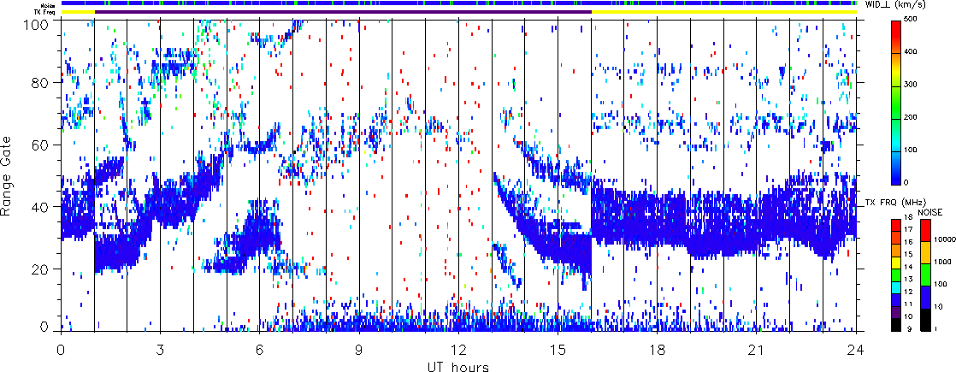
Task: Click the NOISE legend title
Action: pos(931,211)
